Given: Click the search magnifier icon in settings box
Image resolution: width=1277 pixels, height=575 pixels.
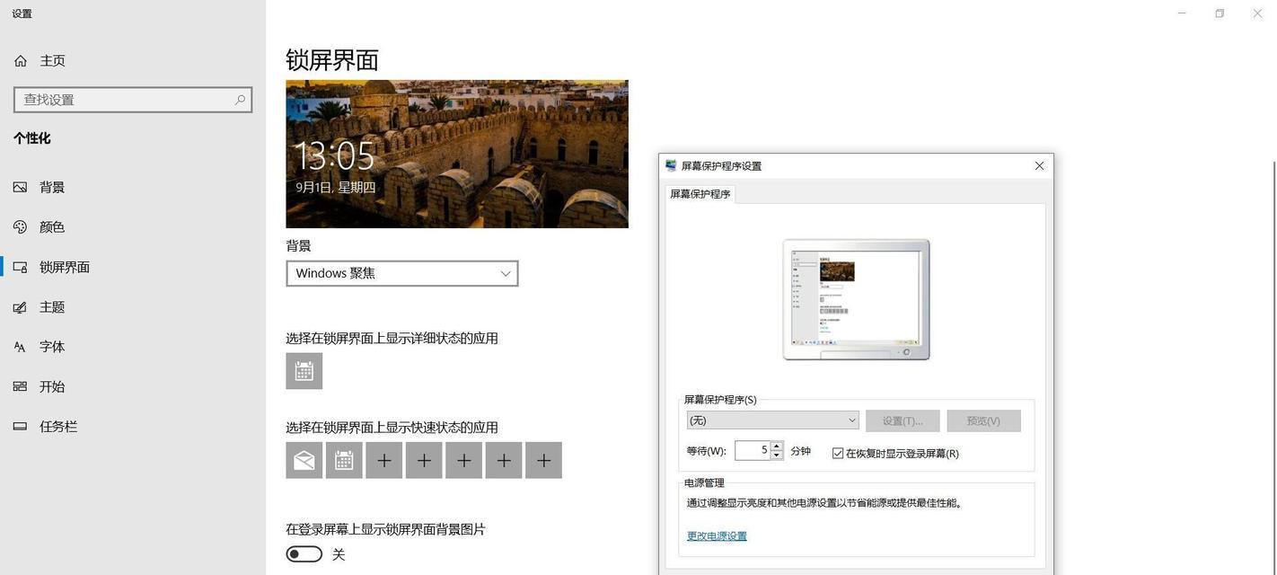Looking at the screenshot, I should pyautogui.click(x=240, y=100).
